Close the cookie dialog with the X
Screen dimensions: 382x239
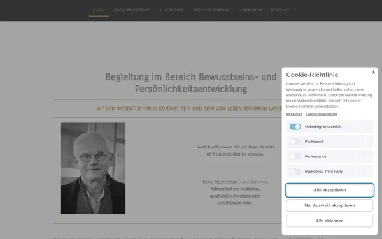coord(373,72)
